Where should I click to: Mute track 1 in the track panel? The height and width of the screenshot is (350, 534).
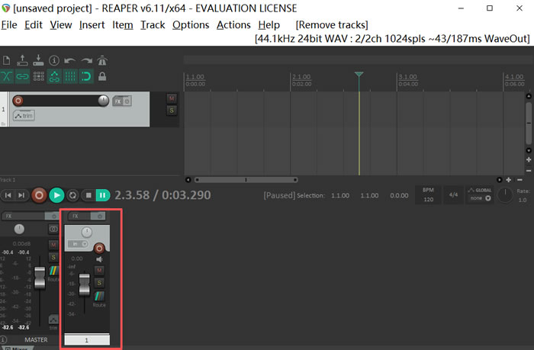click(172, 98)
